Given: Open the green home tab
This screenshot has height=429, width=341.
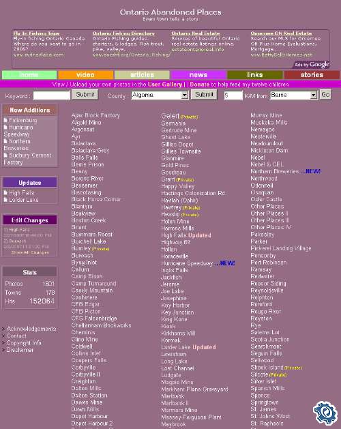Looking at the screenshot, I should [x=29, y=75].
